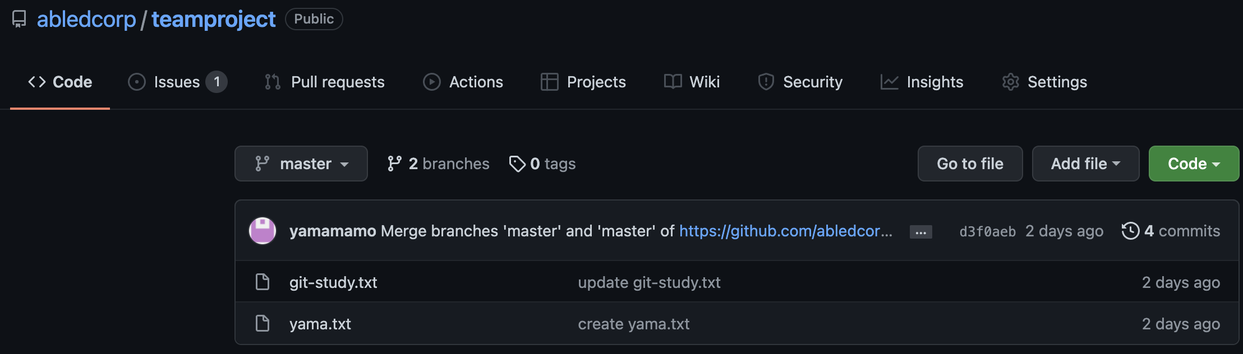Open the Merge branches commit message
Image resolution: width=1243 pixels, height=354 pixels.
[528, 231]
